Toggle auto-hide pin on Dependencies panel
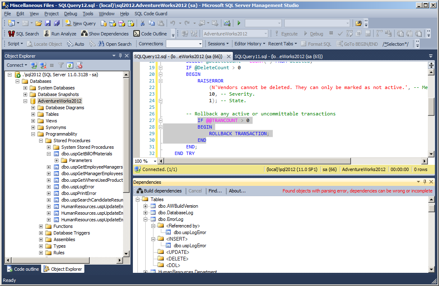The height and width of the screenshot is (286, 439). 424,182
